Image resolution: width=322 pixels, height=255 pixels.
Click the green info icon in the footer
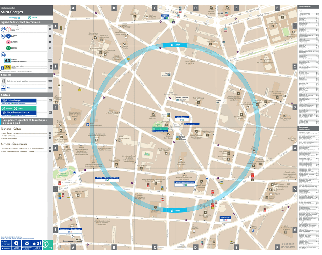coord(45,244)
